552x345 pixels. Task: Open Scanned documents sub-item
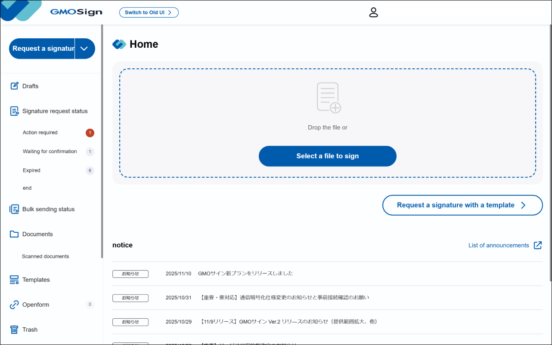click(45, 256)
